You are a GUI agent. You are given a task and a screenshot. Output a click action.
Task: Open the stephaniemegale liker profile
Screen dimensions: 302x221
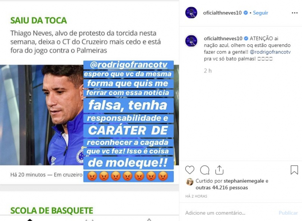point(244,181)
